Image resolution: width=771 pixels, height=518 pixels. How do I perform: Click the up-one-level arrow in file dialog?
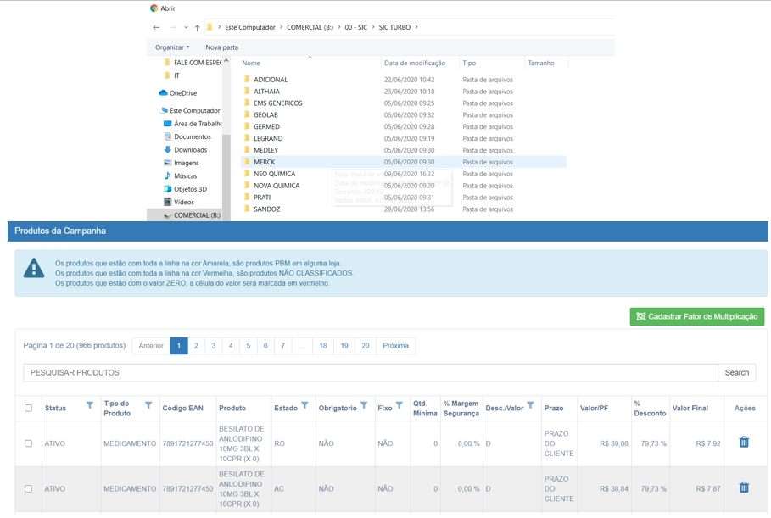click(197, 27)
